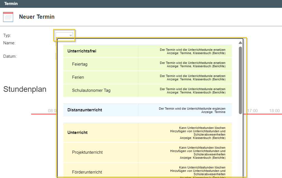Open the Typ dropdown arrow
This screenshot has height=178, width=282.
(71, 35)
